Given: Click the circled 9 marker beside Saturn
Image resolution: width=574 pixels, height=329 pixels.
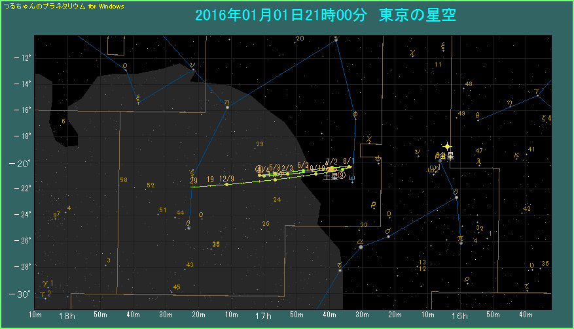Looking at the screenshot, I should 342,176.
